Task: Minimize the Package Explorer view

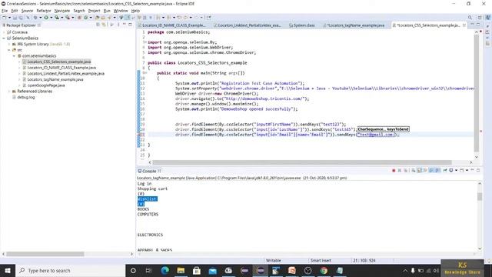Action: pos(125,25)
